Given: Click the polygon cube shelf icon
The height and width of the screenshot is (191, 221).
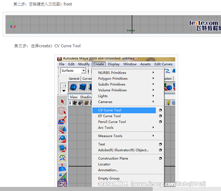Looking at the screenshot, I should click(83, 87).
